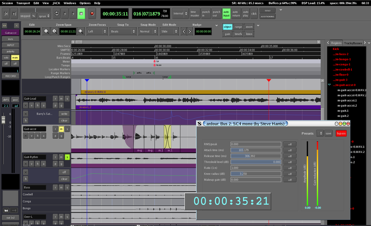The height and width of the screenshot is (226, 371).
Task: Jump to session start with the rewind icon
Action: [x=6, y=14]
